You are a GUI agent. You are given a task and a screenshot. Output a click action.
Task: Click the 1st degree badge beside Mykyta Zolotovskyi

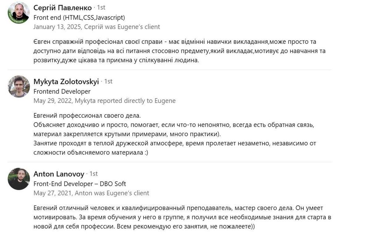point(108,81)
